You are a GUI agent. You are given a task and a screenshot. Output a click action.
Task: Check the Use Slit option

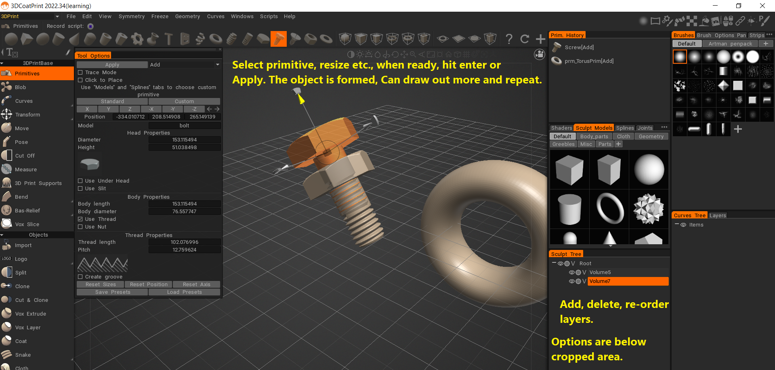coord(80,189)
